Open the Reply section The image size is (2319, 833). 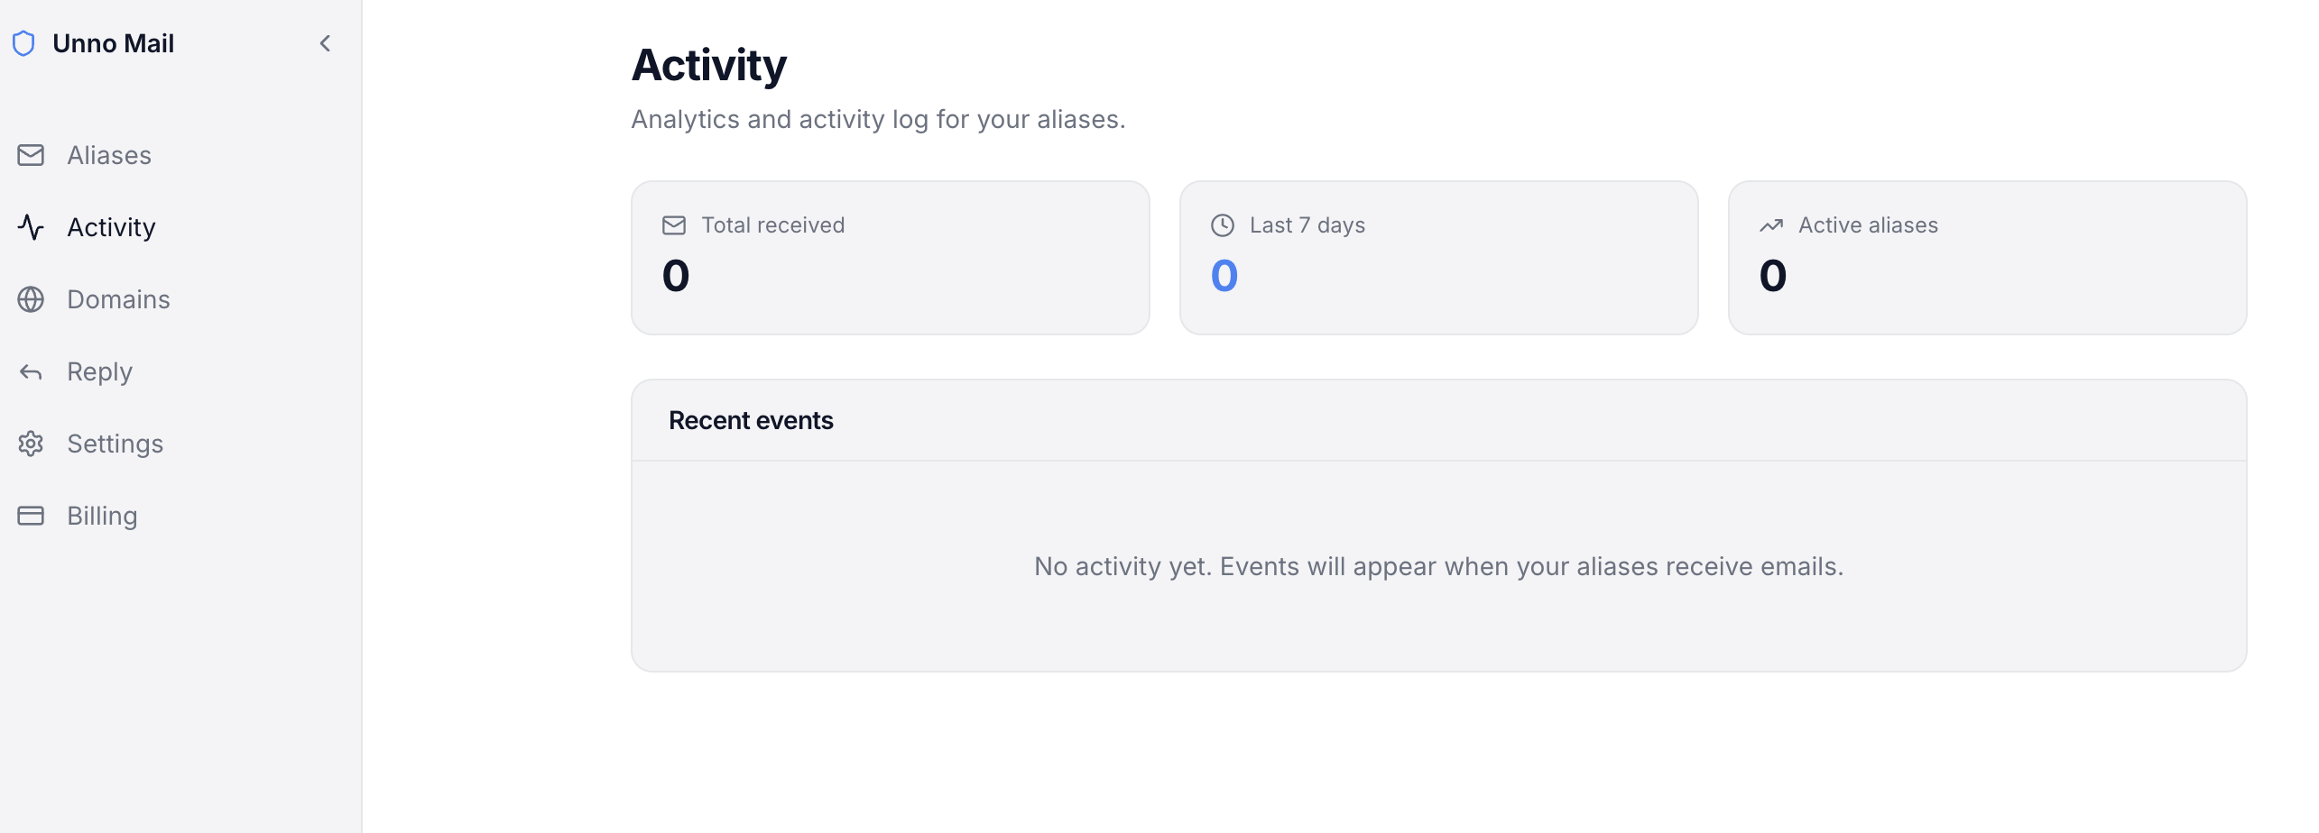click(99, 371)
